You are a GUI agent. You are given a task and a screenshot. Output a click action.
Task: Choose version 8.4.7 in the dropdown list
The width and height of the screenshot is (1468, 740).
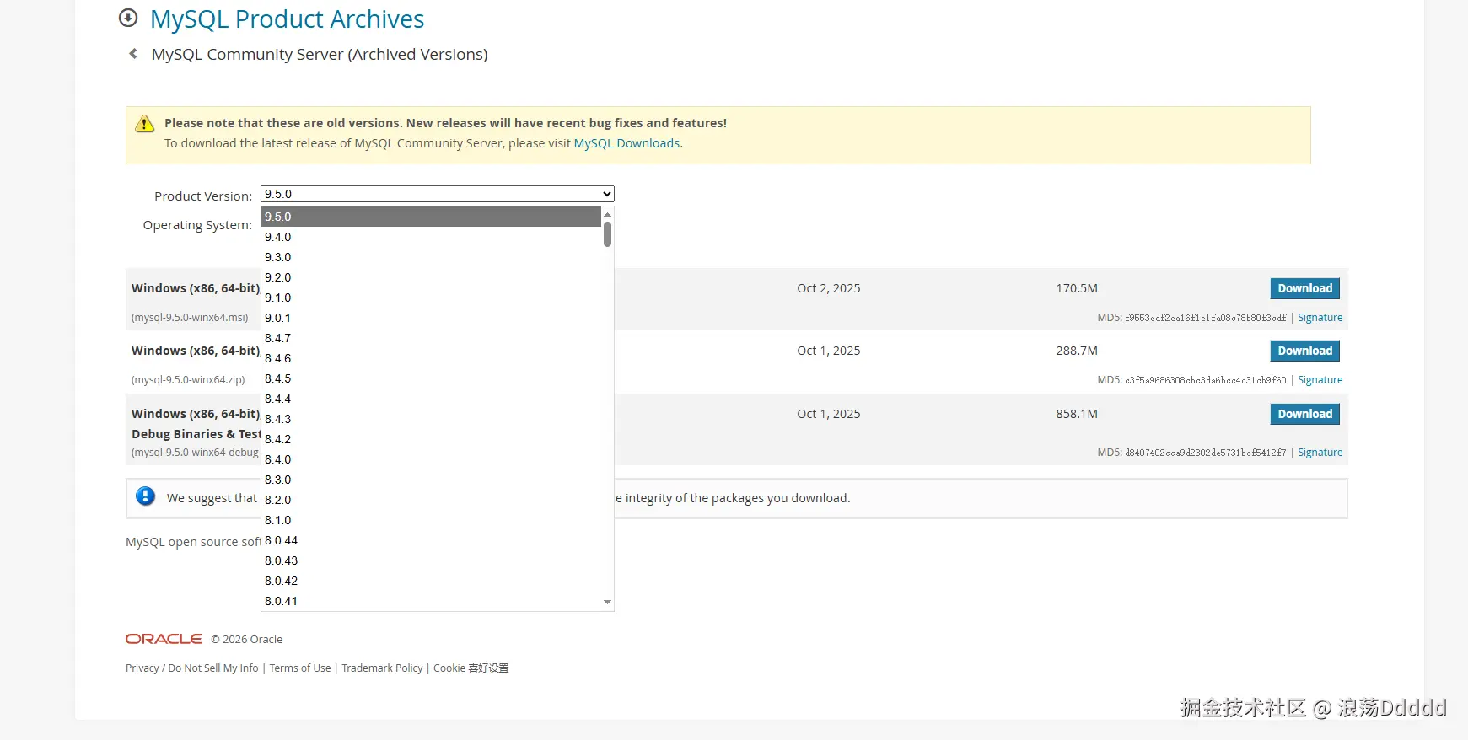point(278,338)
